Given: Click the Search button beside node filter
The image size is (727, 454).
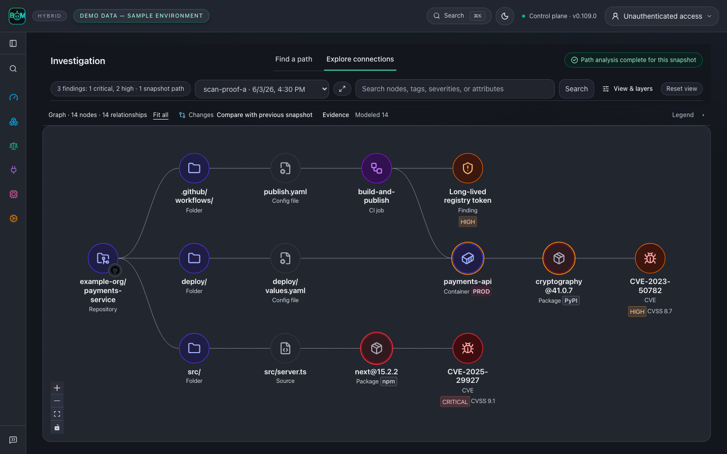Looking at the screenshot, I should tap(577, 89).
